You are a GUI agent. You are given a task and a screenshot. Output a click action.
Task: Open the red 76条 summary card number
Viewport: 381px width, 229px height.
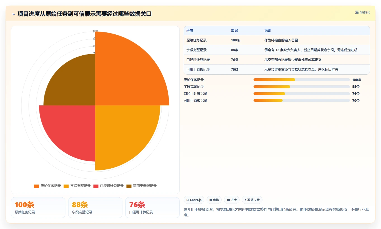(137, 205)
